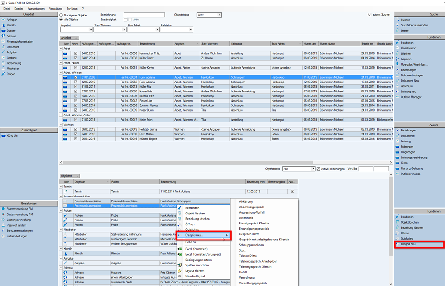Viewport: 445px width, 286px height.
Task: Open Anfragen object type in sidebar
Action: 12,20
